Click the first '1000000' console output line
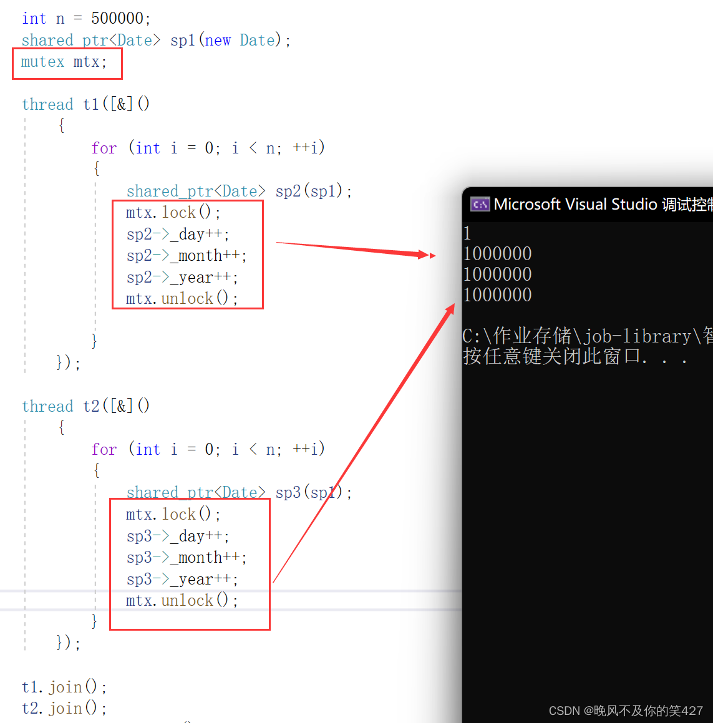The image size is (713, 723). [497, 254]
